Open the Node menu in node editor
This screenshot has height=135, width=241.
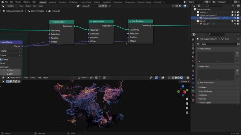[x=41, y=6]
